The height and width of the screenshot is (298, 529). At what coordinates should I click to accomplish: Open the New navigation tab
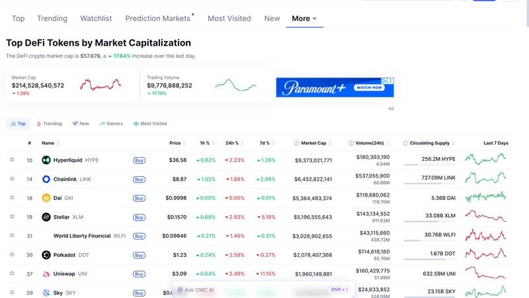(x=272, y=19)
